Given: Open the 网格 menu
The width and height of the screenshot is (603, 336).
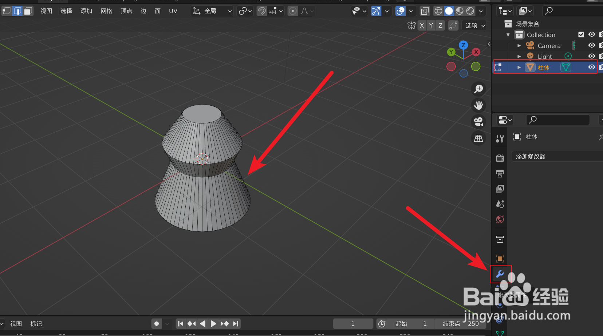Looking at the screenshot, I should point(106,11).
